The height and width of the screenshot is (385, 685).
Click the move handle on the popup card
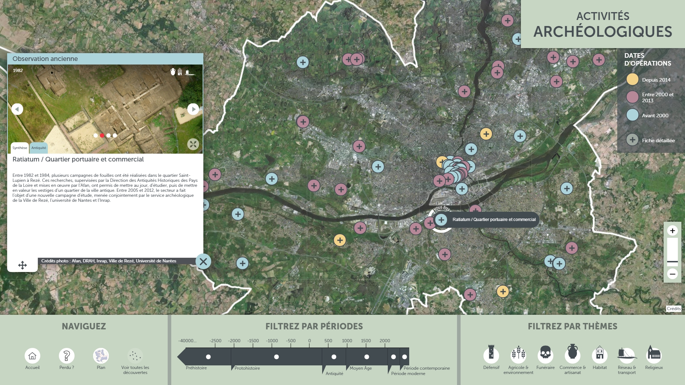pyautogui.click(x=22, y=265)
